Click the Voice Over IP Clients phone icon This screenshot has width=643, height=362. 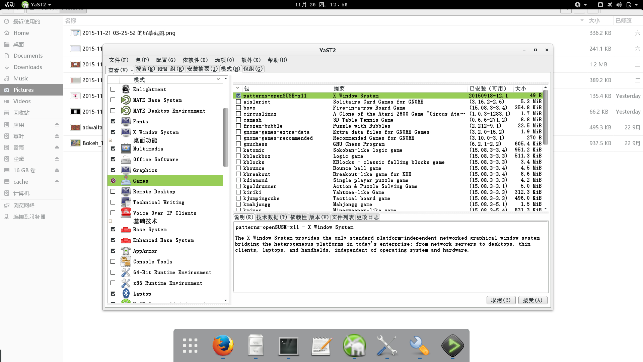point(126,213)
